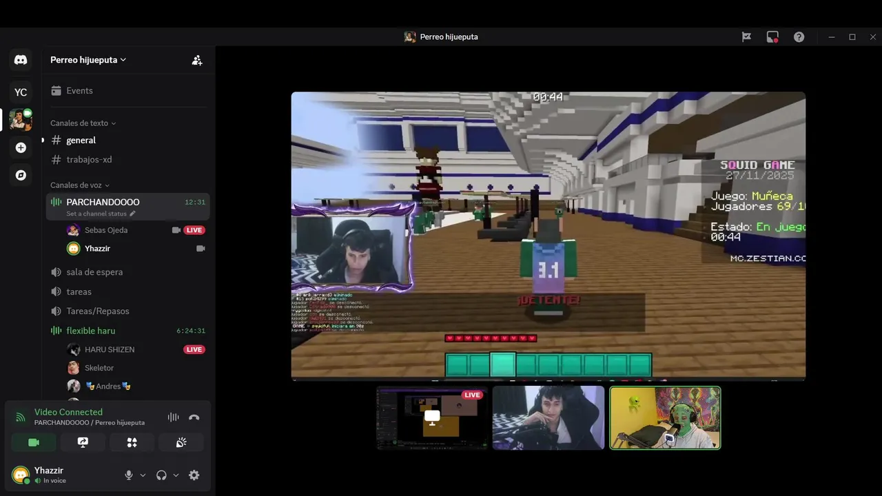Open the Discover servers compass icon
Image resolution: width=882 pixels, height=496 pixels.
(21, 175)
